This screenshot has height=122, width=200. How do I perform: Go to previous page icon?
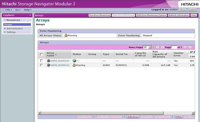coord(162,47)
